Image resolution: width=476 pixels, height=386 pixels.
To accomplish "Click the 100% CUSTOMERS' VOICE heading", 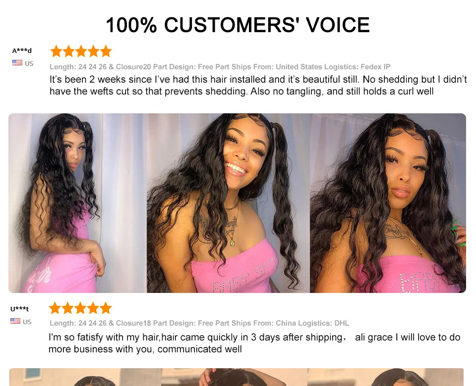I will 238,25.
